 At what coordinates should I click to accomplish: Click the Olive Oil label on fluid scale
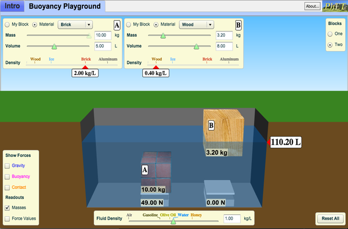(168, 215)
